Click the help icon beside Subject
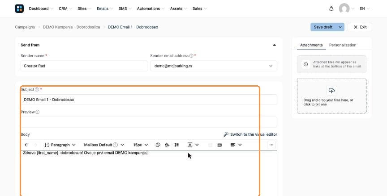The height and width of the screenshot is (196, 387). [37, 89]
